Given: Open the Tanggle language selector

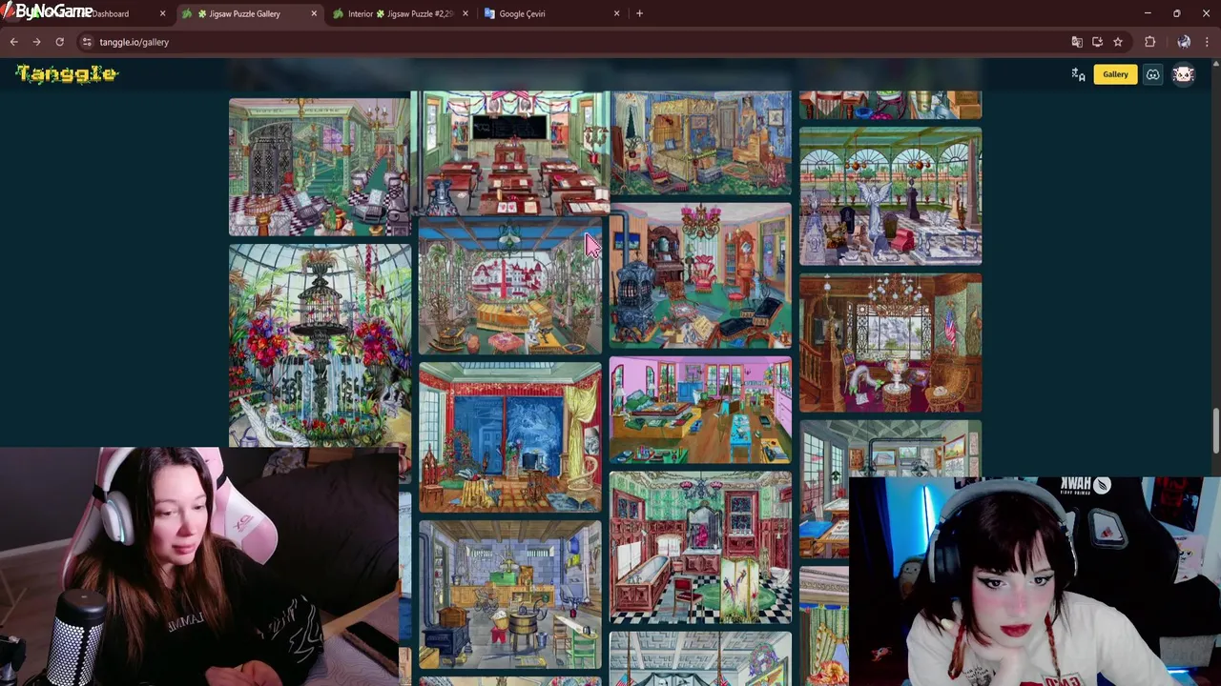Looking at the screenshot, I should [1078, 74].
